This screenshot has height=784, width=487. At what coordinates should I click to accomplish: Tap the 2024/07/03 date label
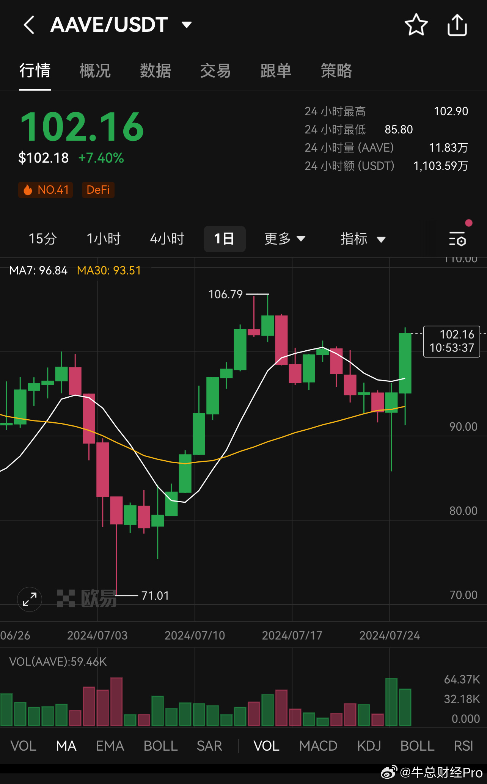coord(97,635)
